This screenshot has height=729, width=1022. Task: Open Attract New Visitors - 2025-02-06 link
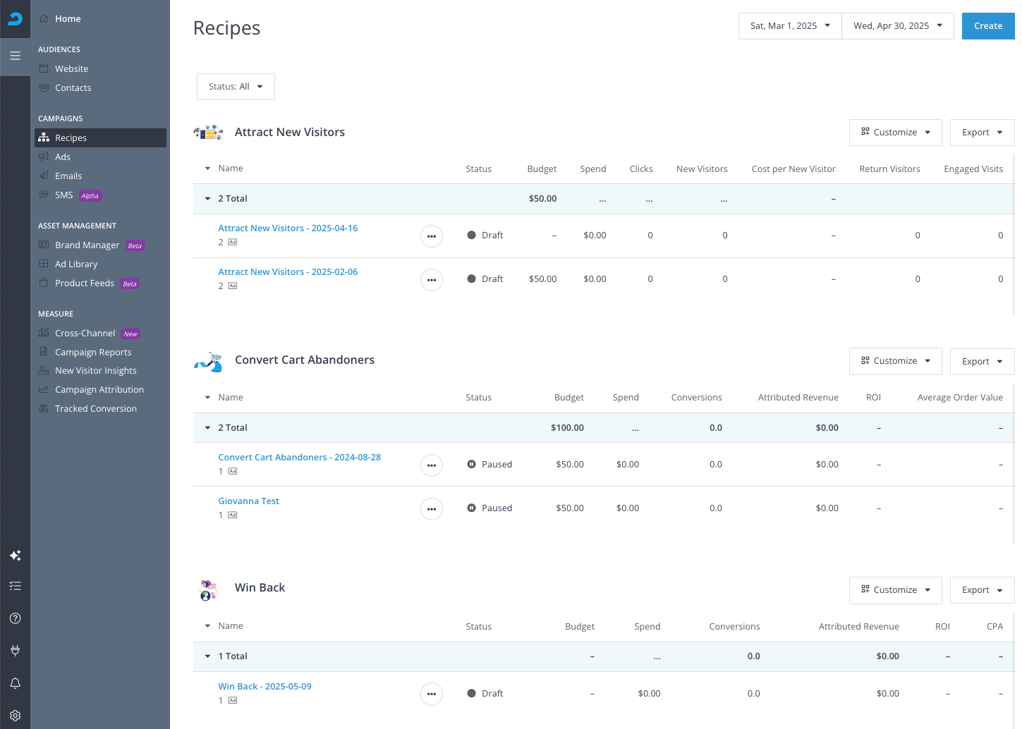click(x=288, y=272)
